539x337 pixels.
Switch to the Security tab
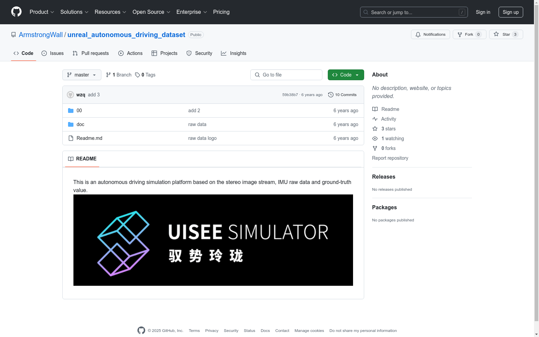(x=199, y=53)
